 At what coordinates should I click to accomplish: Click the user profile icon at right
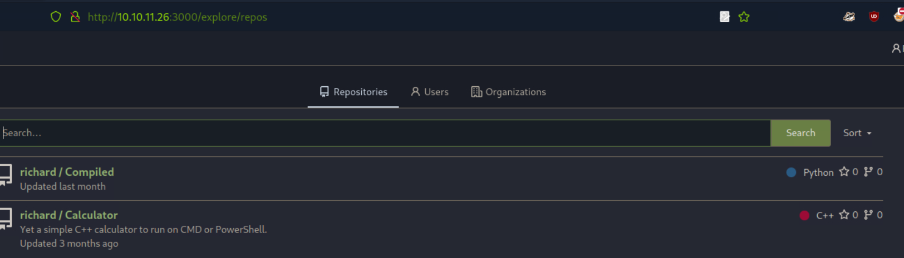(896, 48)
